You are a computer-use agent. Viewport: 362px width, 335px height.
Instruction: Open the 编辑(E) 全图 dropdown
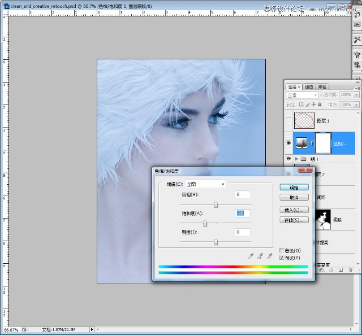205,184
